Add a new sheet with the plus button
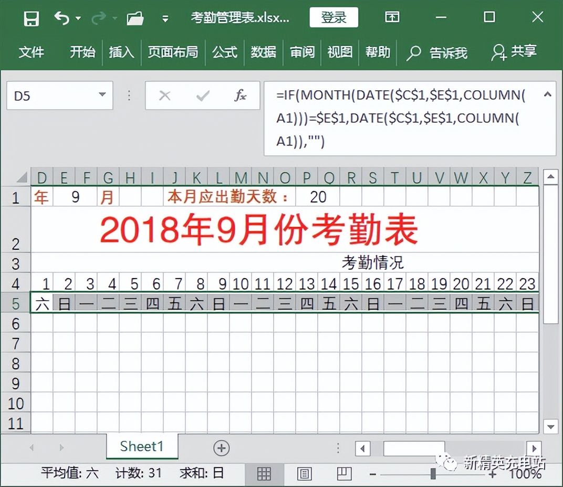The height and width of the screenshot is (487, 563). pyautogui.click(x=221, y=447)
